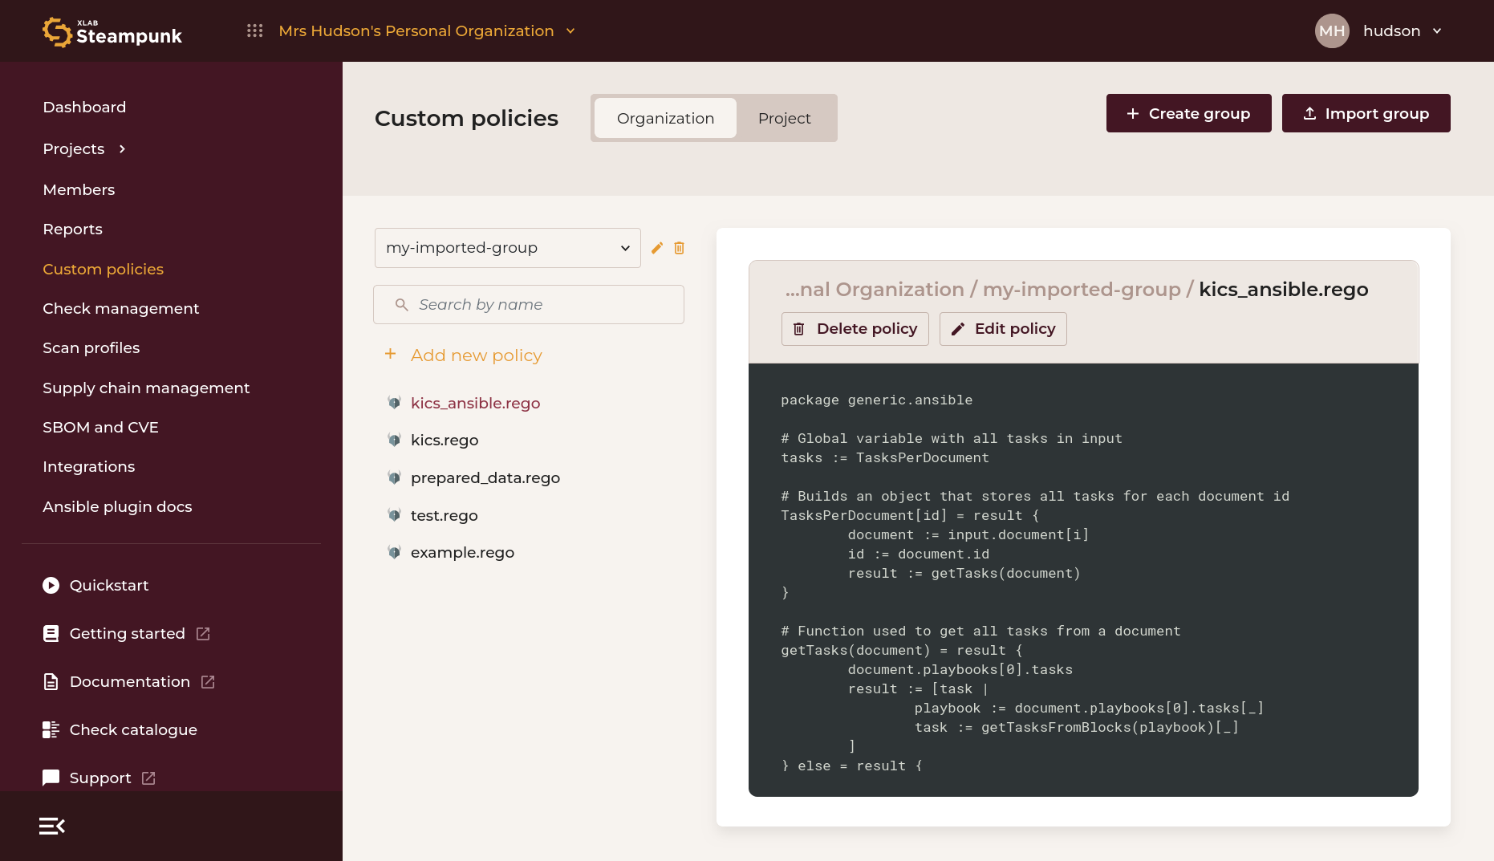Click inside the policy code viewer
Image resolution: width=1494 pixels, height=861 pixels.
click(x=1083, y=580)
